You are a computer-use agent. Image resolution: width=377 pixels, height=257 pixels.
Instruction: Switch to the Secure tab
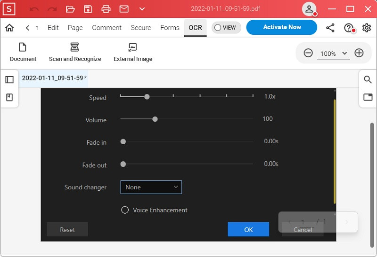point(141,28)
